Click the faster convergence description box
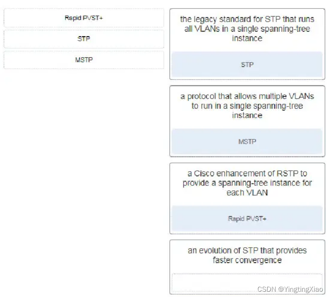 coord(247,255)
